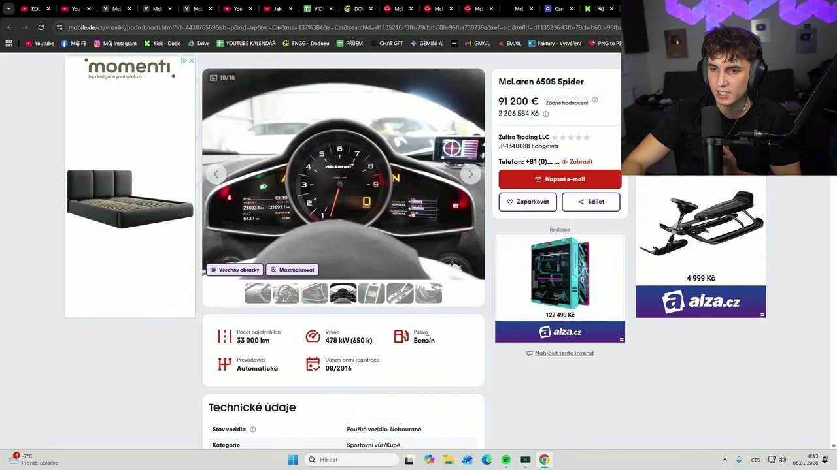The width and height of the screenshot is (837, 470).
Task: Click the Výkon power gauge icon
Action: point(313,336)
